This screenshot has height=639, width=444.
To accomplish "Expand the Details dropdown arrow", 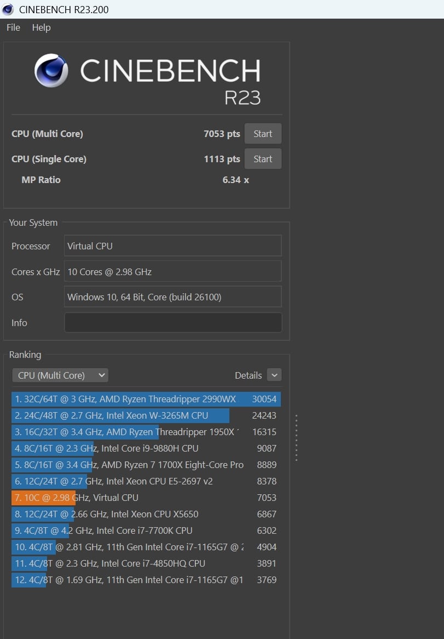I will pyautogui.click(x=274, y=375).
